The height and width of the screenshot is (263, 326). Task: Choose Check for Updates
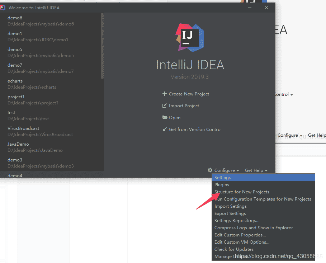pos(234,249)
